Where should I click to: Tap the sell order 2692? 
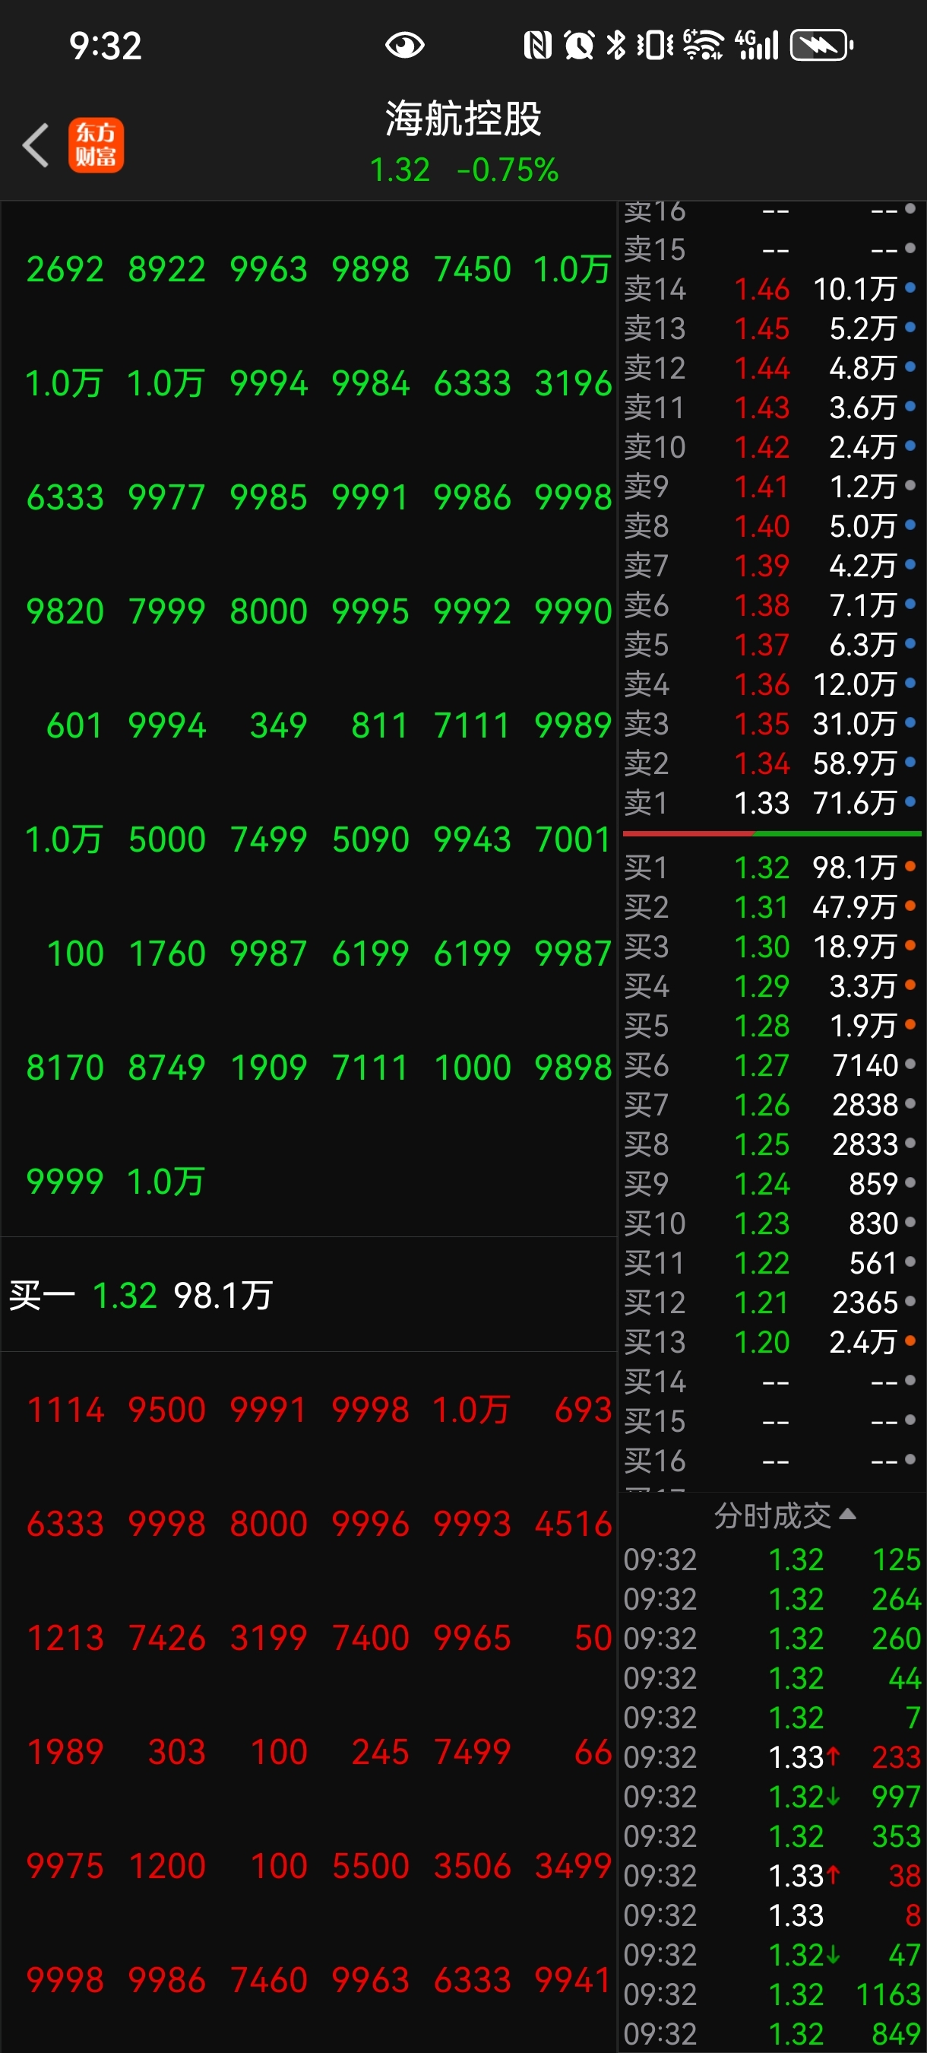pyautogui.click(x=65, y=269)
